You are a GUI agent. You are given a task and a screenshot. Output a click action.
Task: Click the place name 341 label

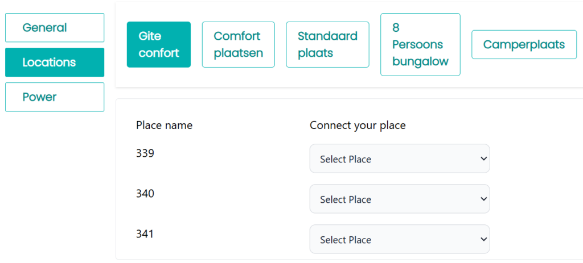point(145,234)
